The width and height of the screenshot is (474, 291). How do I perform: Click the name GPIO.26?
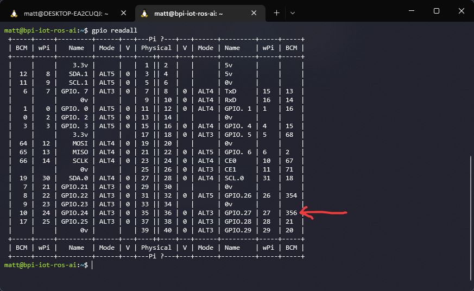pyautogui.click(x=238, y=195)
